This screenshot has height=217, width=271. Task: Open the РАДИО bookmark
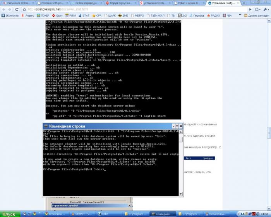pyautogui.click(x=213, y=15)
